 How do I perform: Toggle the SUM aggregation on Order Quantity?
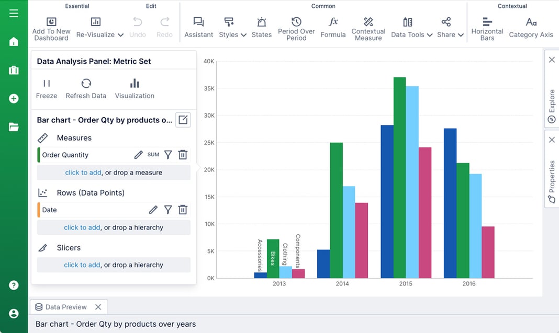154,155
